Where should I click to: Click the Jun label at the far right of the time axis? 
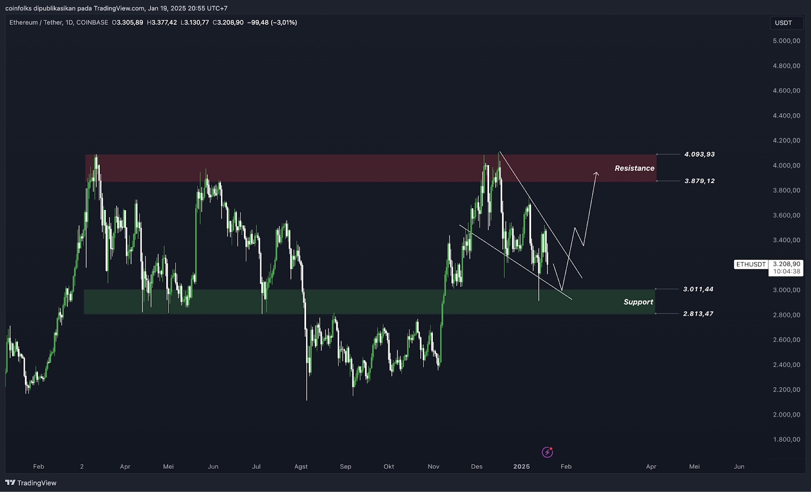[x=739, y=466]
